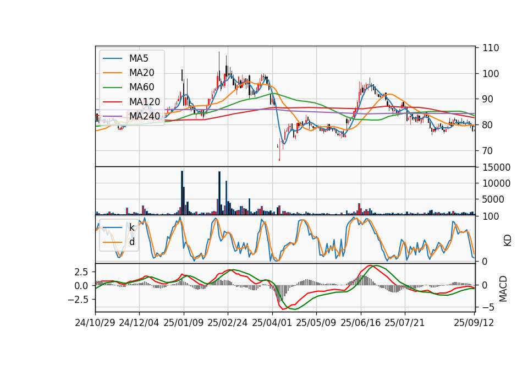Viewport: 528px width, 380px height.
Task: Click the 25/02/24 date axis label
Action: [x=228, y=323]
